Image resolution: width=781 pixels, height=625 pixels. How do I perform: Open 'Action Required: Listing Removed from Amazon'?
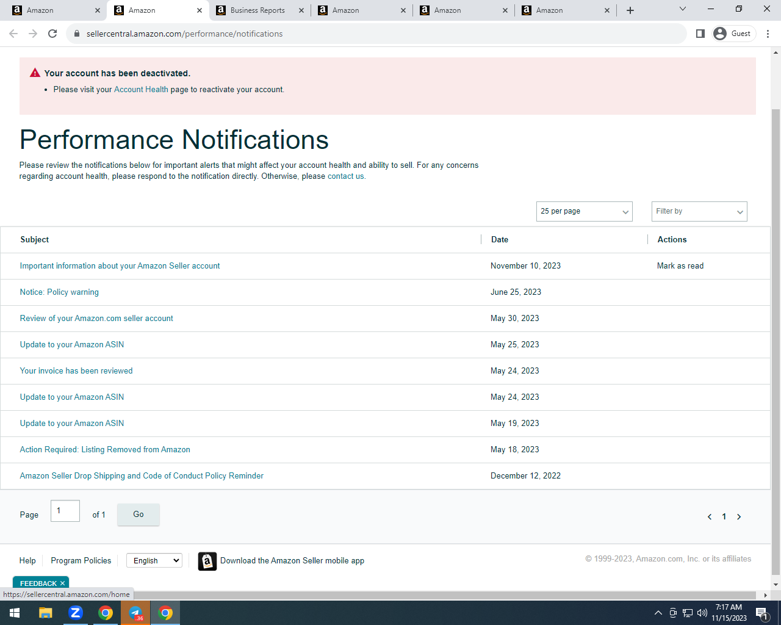click(105, 450)
